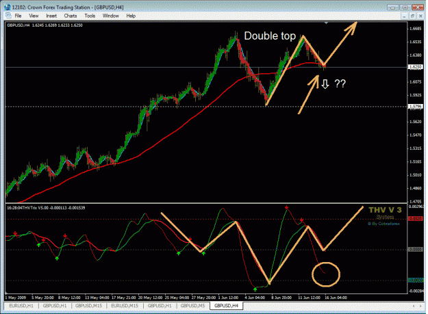Minimize the Crown Forex Trading Station window
The height and width of the screenshot is (314, 428).
pyautogui.click(x=393, y=8)
